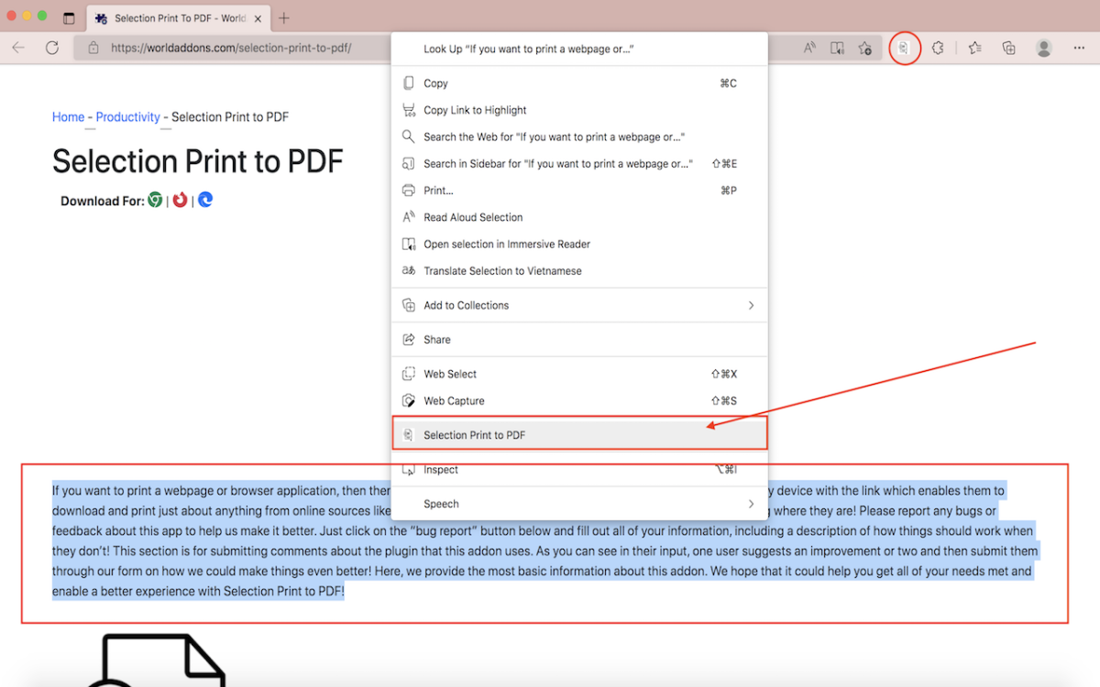Click the Selection Print to PDF extension icon

click(904, 48)
